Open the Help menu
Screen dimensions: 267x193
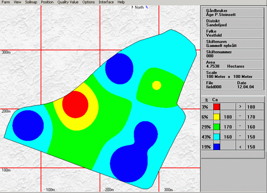coord(121,2)
